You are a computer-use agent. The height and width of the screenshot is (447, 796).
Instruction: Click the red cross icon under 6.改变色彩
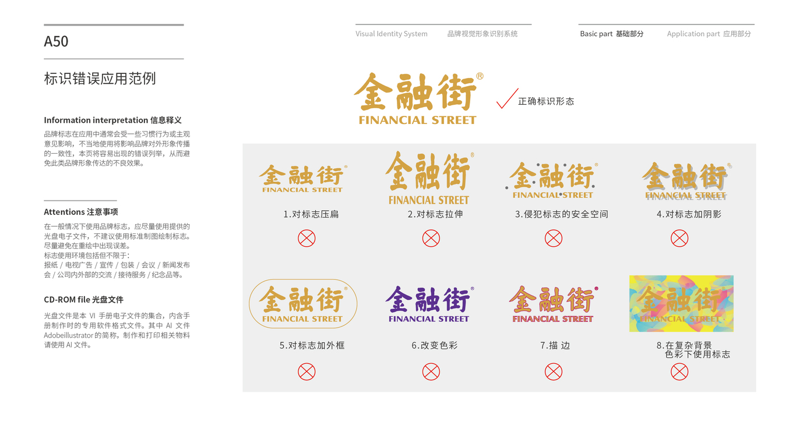pos(431,371)
